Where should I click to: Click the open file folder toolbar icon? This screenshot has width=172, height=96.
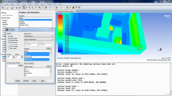pos(7,8)
